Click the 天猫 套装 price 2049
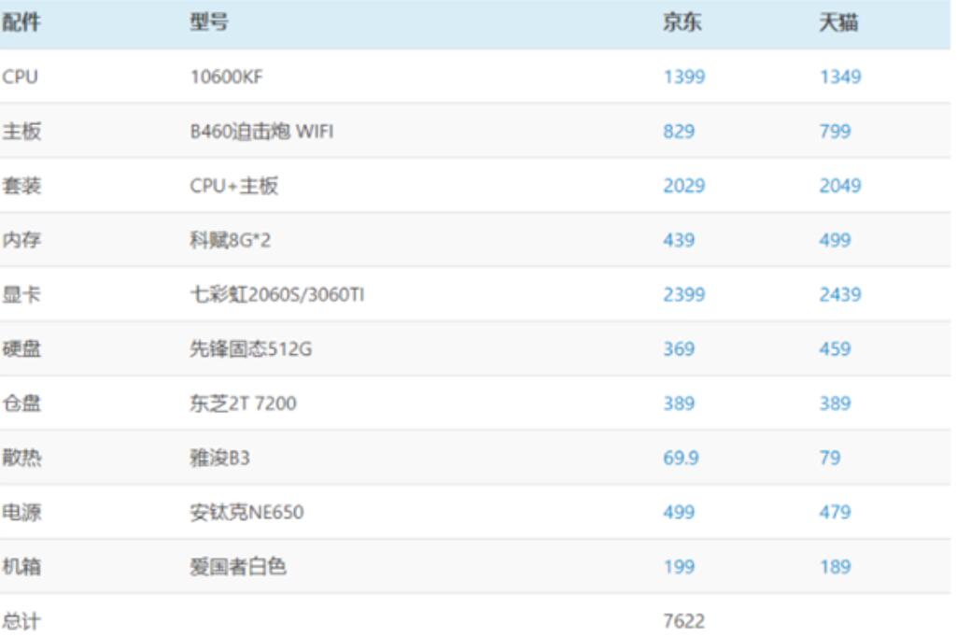This screenshot has width=957, height=637. pos(839,186)
